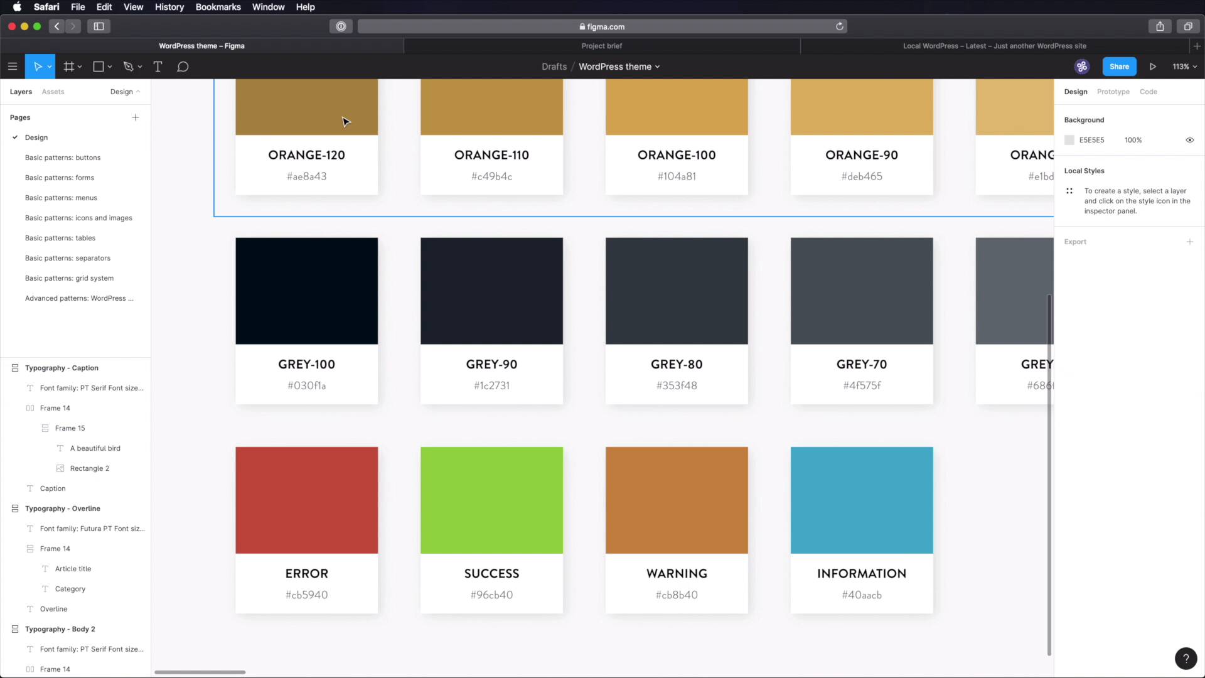Viewport: 1205px width, 678px height.
Task: Switch to the Prototype tab
Action: 1113,92
